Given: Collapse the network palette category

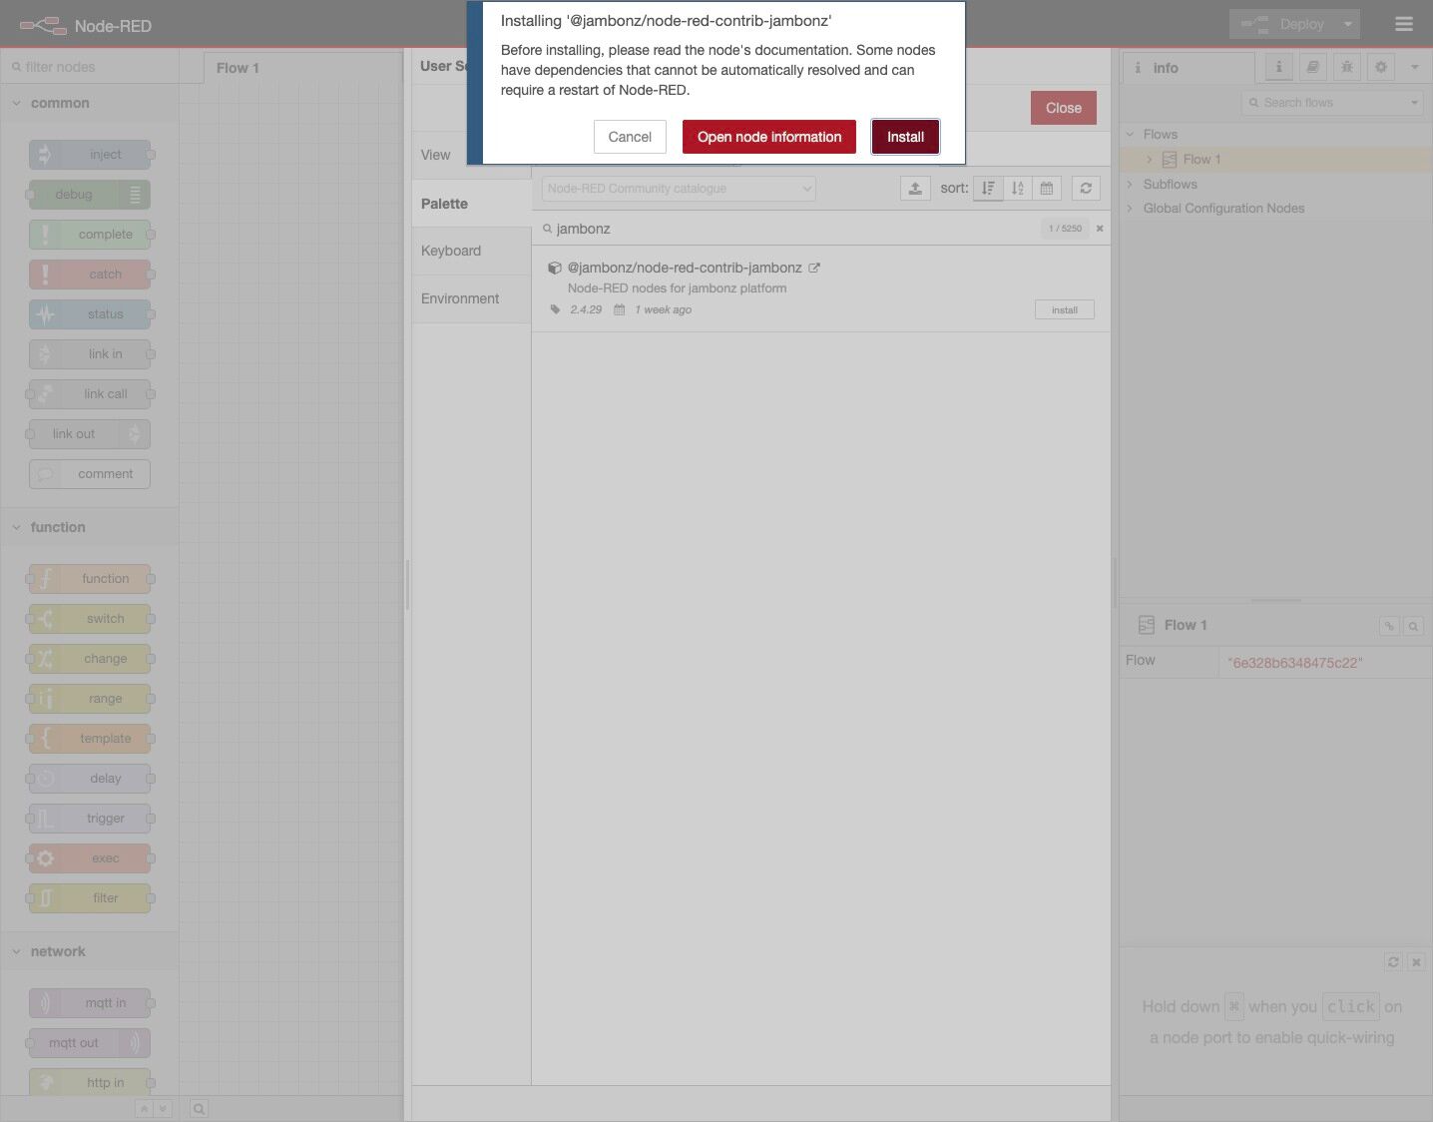Looking at the screenshot, I should point(89,951).
